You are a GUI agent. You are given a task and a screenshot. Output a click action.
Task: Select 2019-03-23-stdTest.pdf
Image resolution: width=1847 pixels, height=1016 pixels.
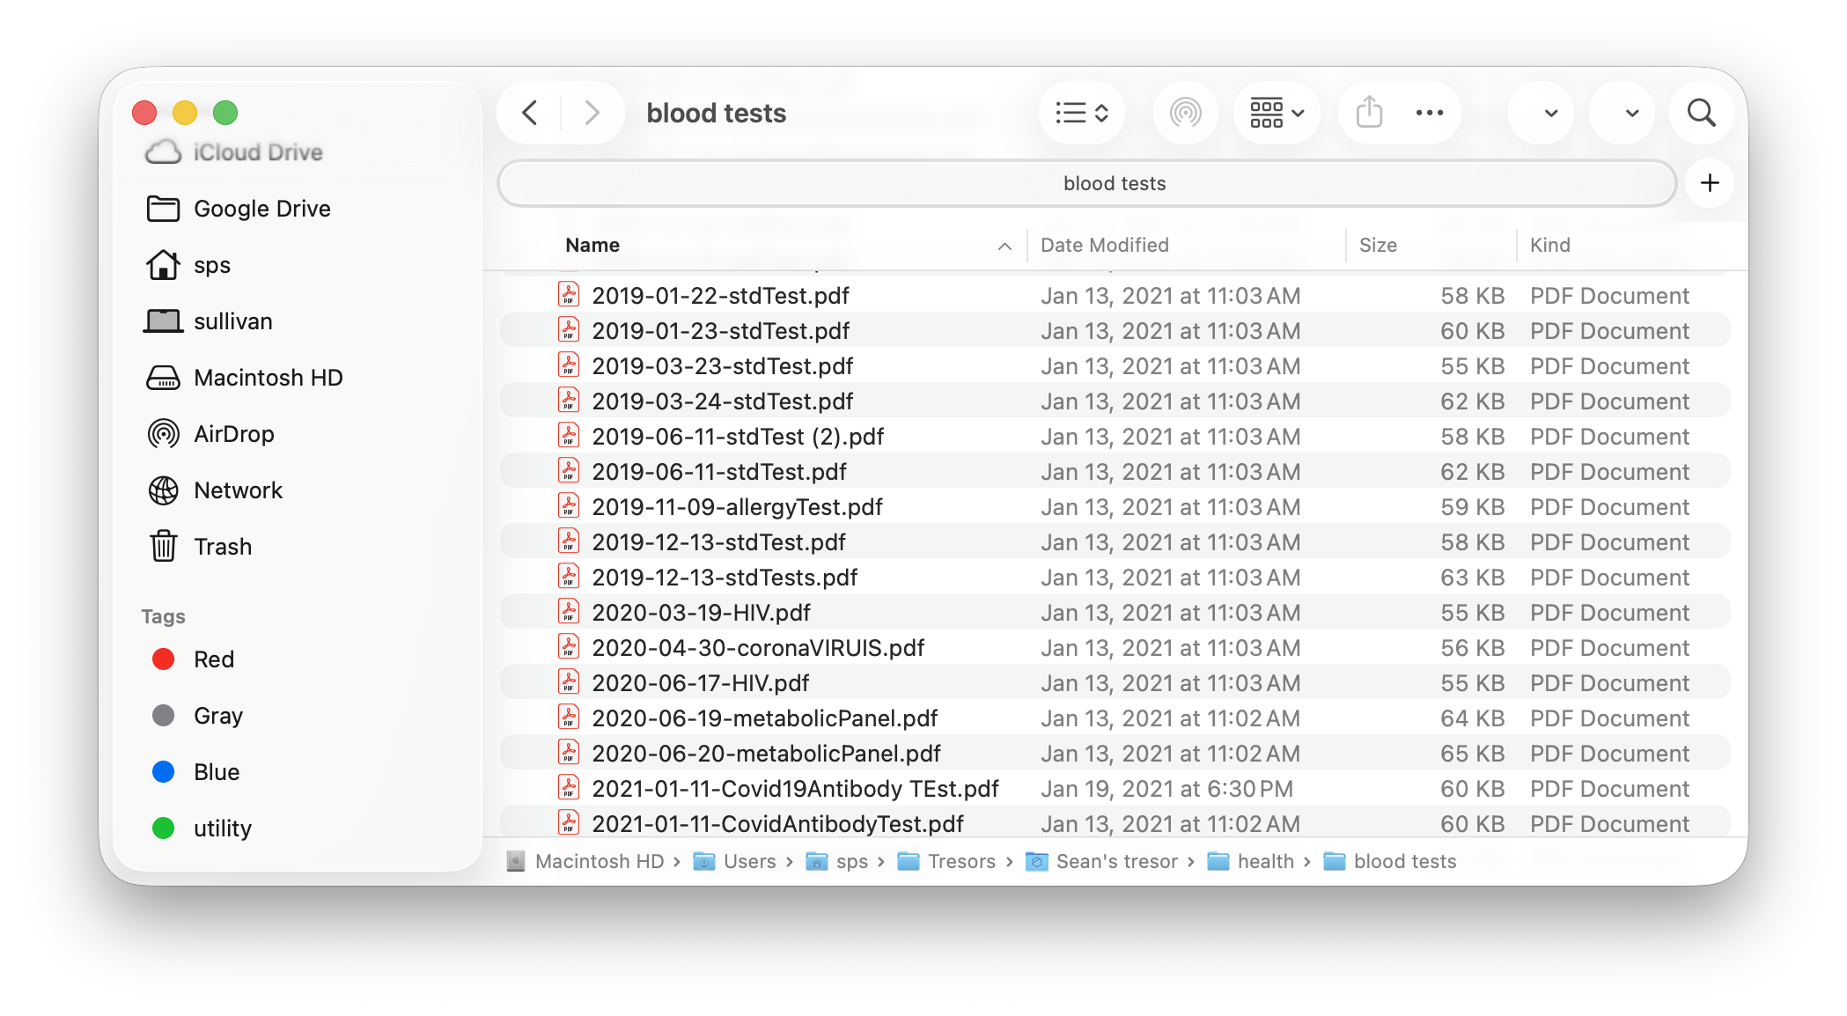(x=1115, y=366)
